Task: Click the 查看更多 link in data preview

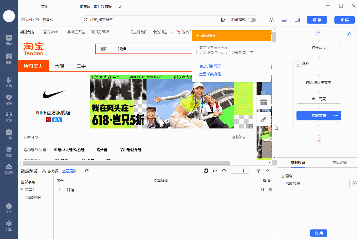Action: 69,171
